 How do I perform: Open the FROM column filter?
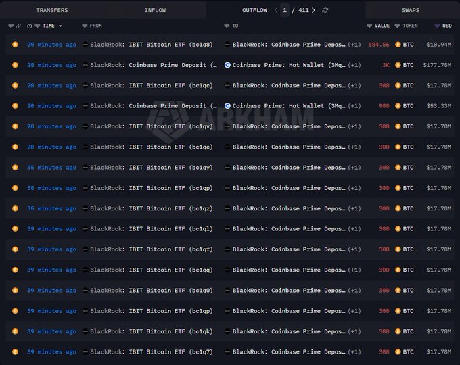coord(85,26)
